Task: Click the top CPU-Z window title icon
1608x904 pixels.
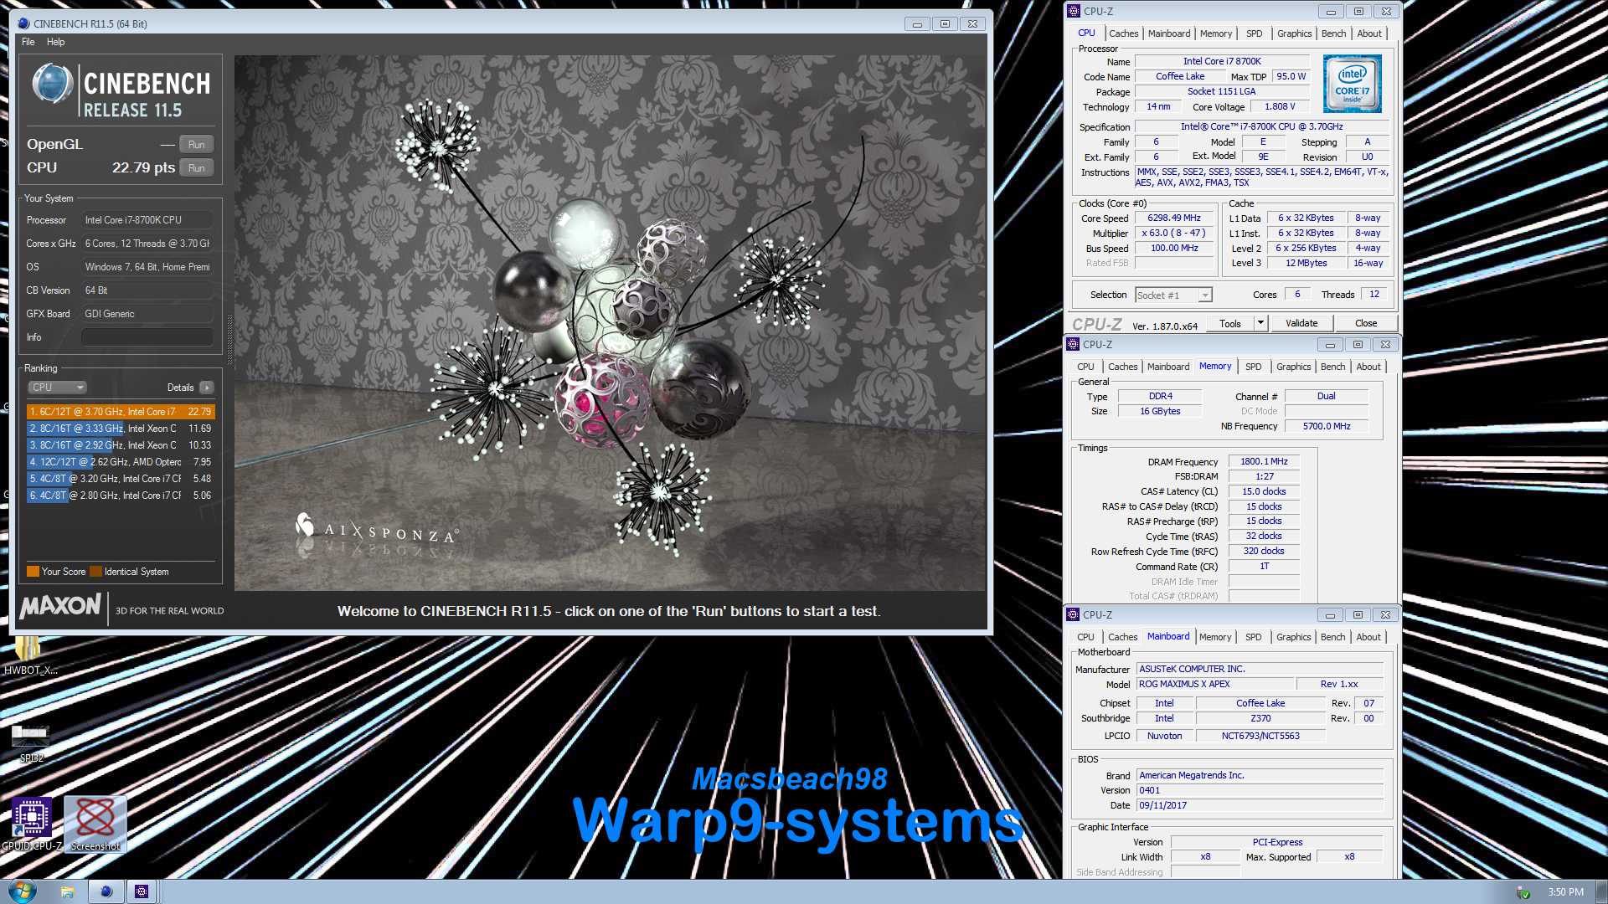Action: pos(1074,11)
